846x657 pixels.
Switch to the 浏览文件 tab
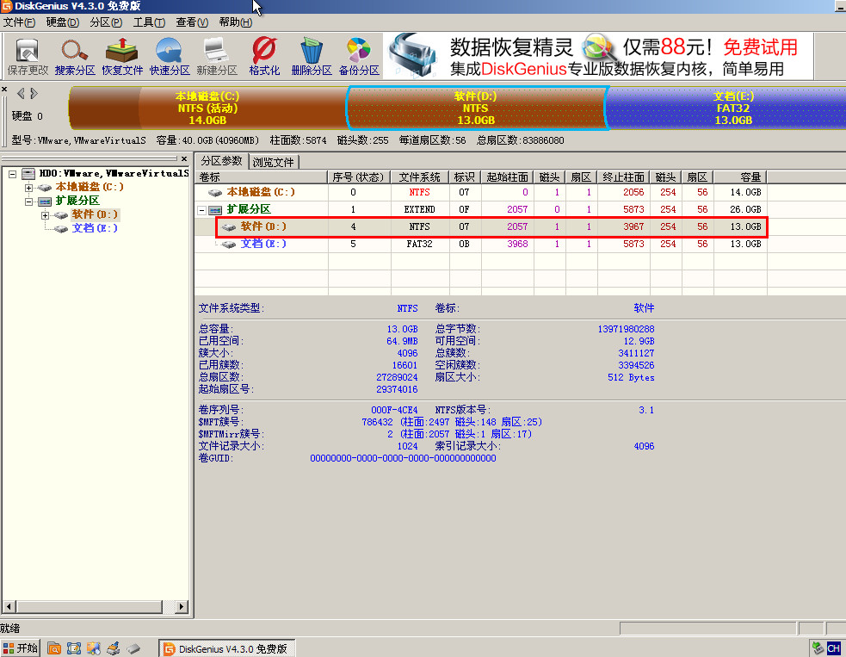274,162
